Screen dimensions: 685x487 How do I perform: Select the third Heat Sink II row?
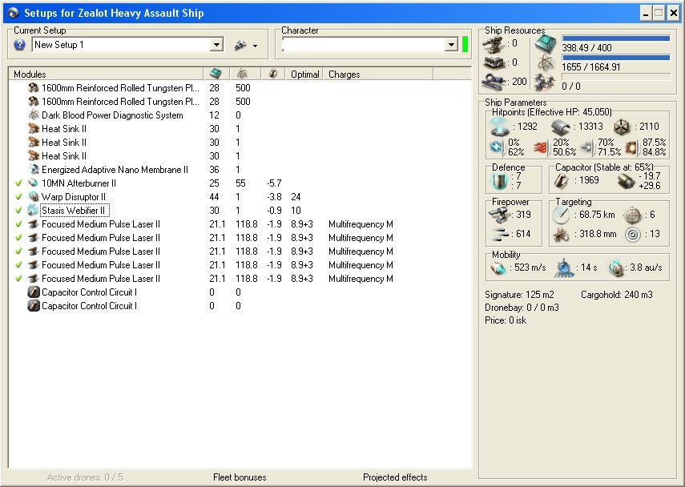click(x=240, y=156)
